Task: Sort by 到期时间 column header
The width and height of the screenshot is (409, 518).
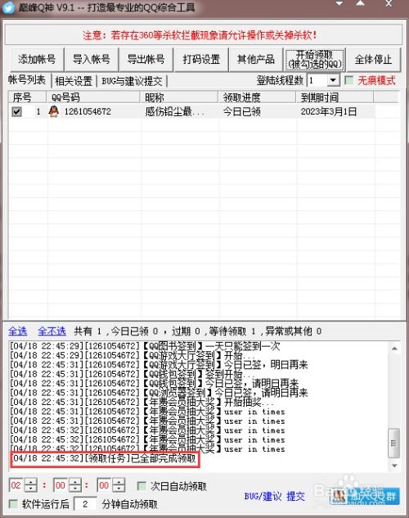Action: coord(335,97)
